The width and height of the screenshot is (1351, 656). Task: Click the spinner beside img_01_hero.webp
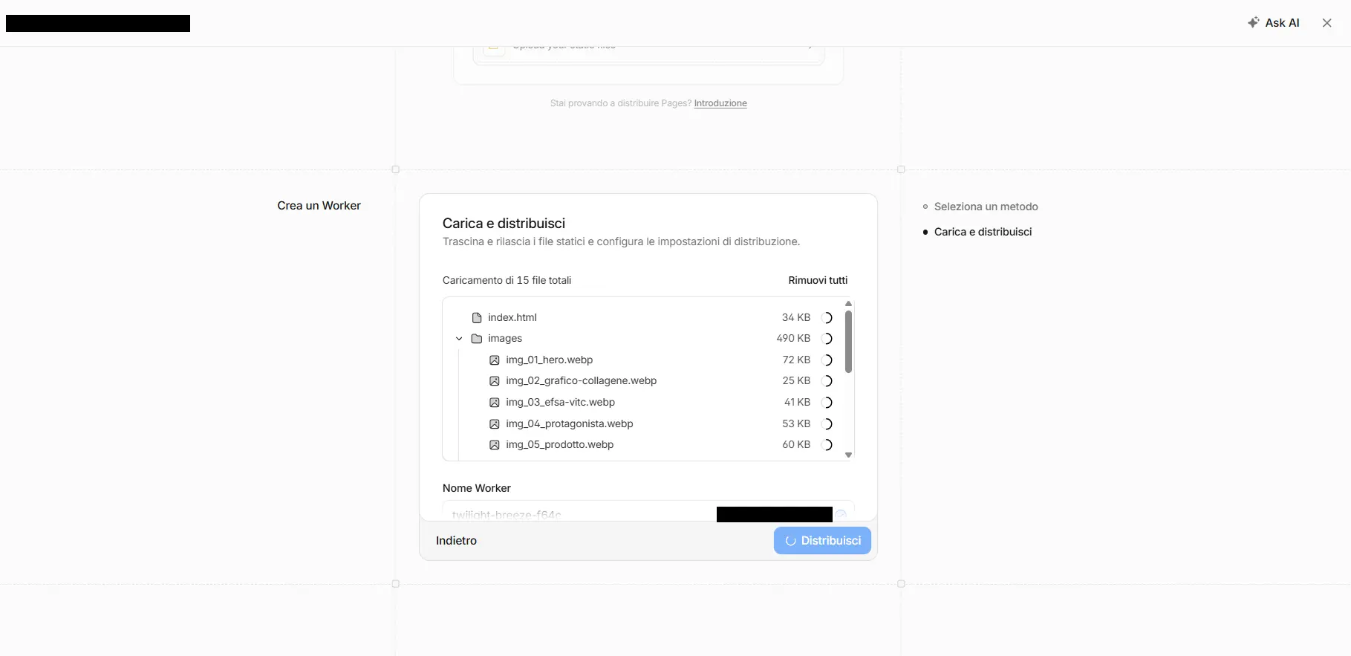827,360
